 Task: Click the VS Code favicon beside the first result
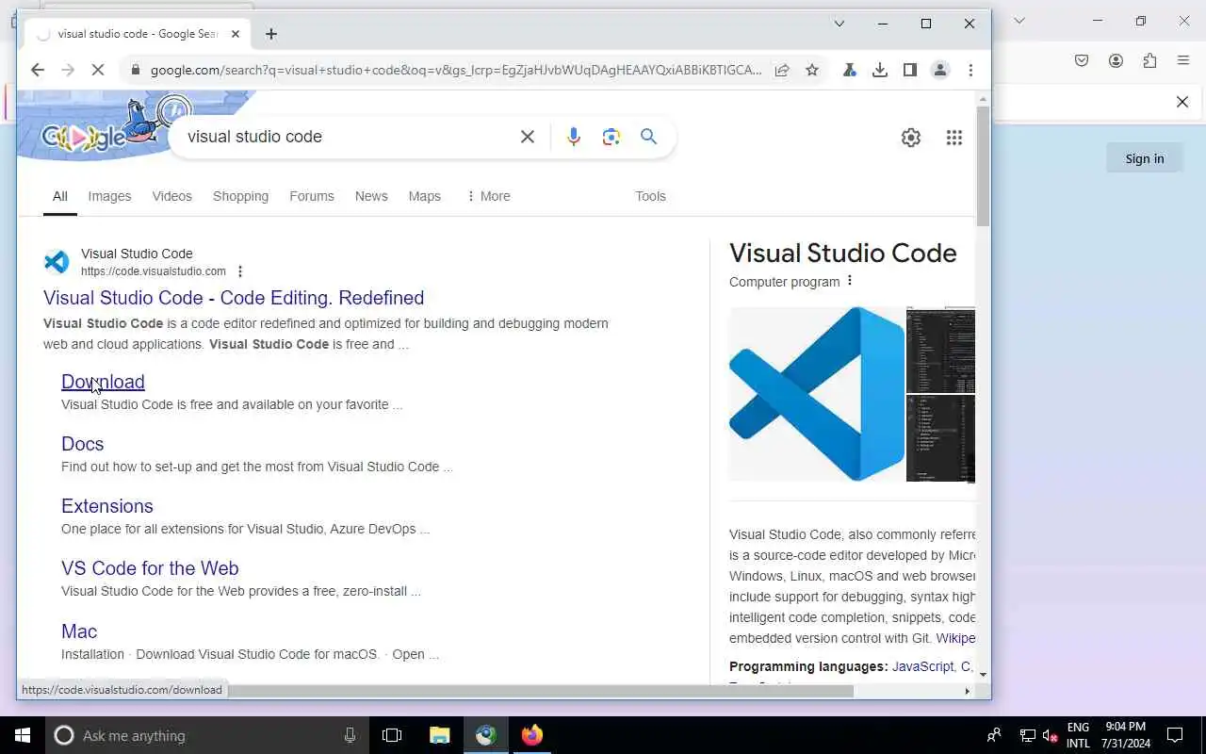coord(57,262)
